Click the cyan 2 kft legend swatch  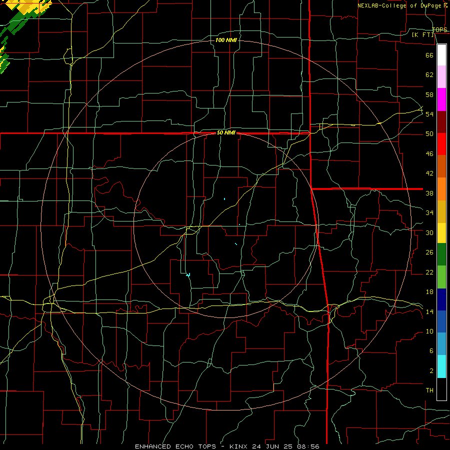(441, 366)
